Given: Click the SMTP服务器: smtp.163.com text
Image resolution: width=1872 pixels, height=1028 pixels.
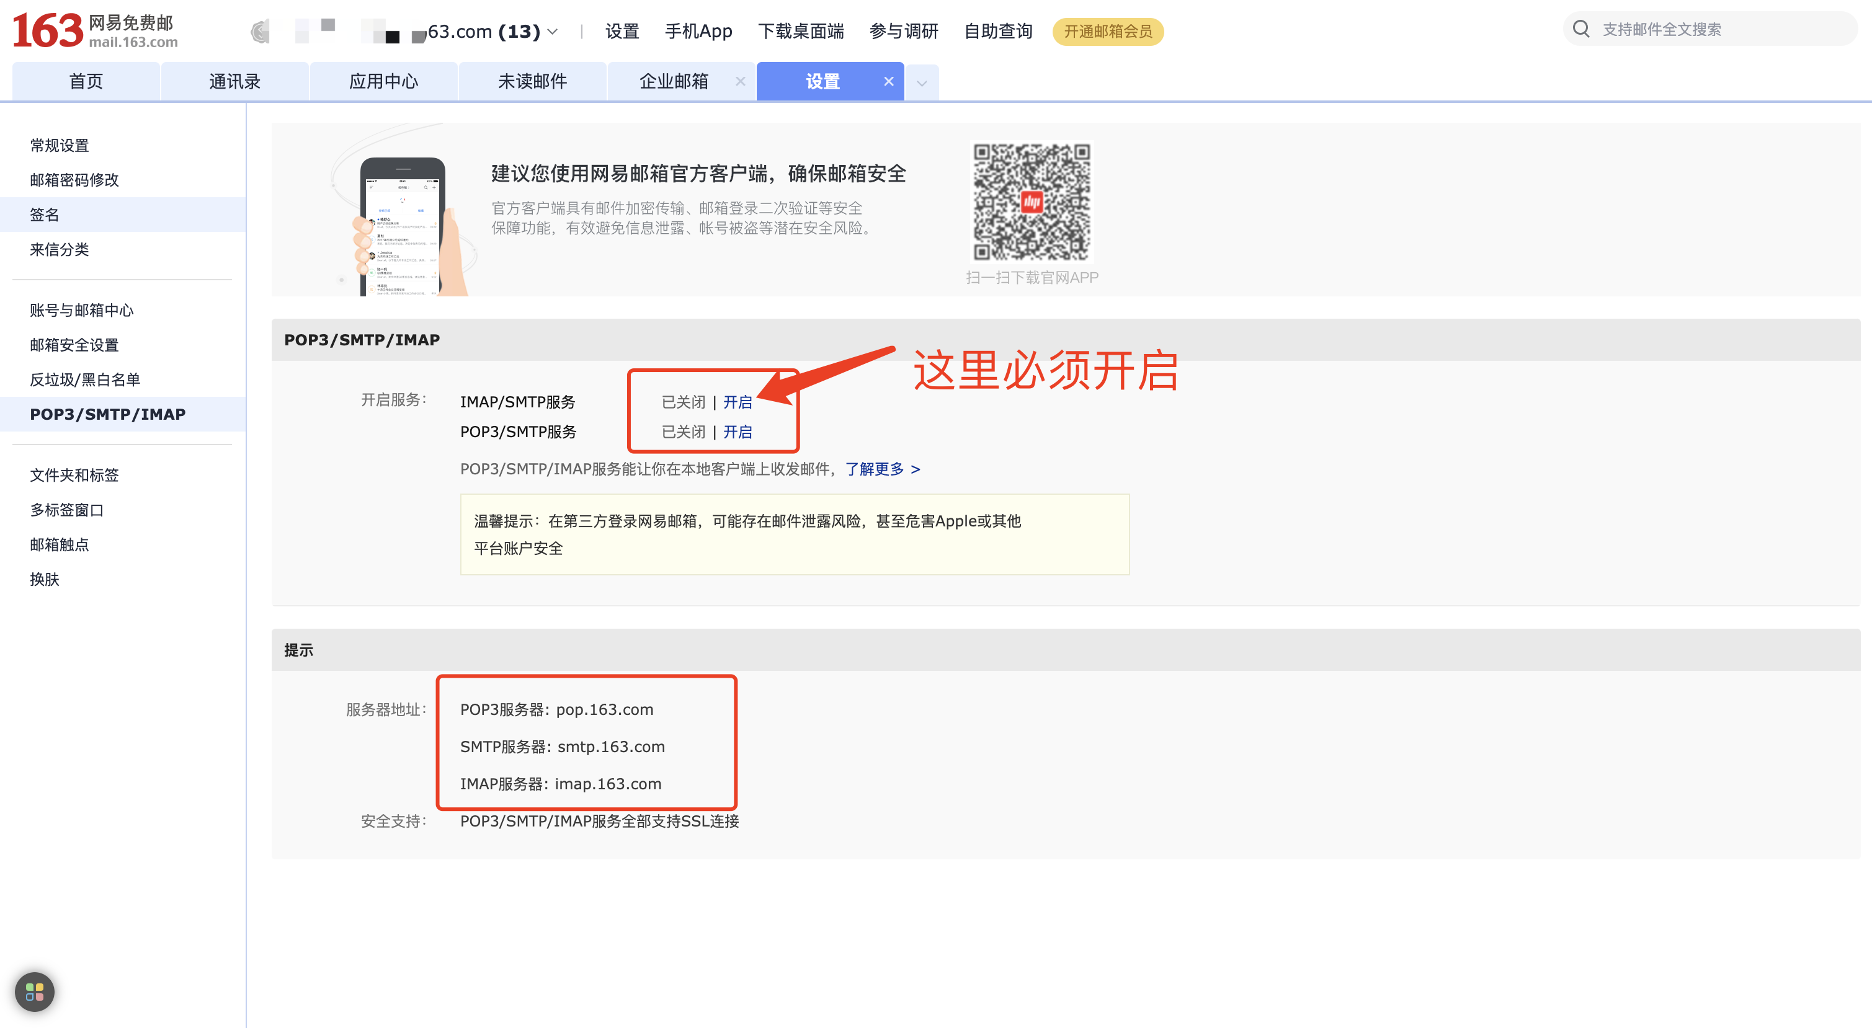Looking at the screenshot, I should click(563, 746).
